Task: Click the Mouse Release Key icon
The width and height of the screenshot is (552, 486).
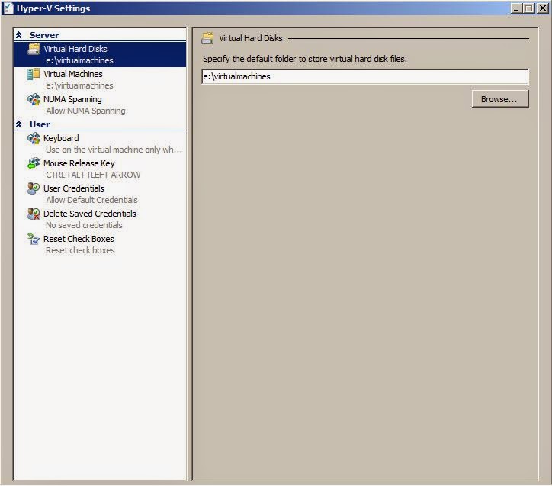Action: click(x=34, y=163)
